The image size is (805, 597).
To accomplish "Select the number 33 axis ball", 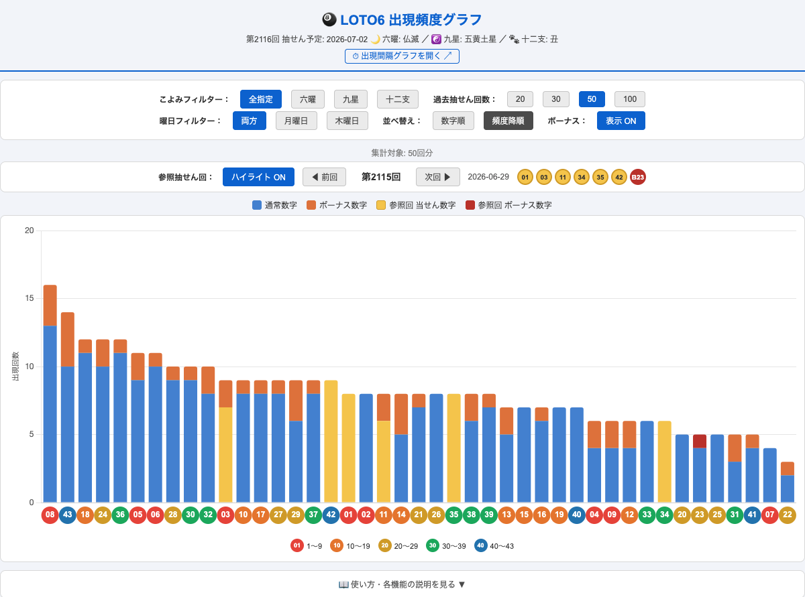I will click(x=647, y=515).
